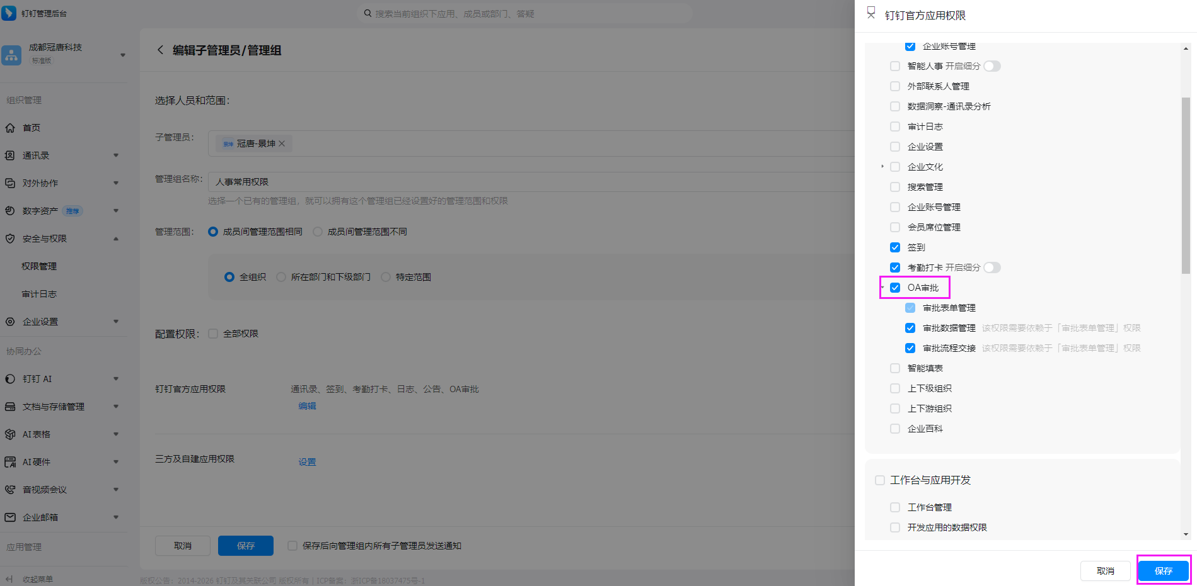Click the 钉钉 AI sidebar icon
The width and height of the screenshot is (1197, 586).
10,379
